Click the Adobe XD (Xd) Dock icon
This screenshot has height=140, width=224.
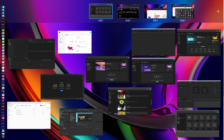tap(3, 115)
